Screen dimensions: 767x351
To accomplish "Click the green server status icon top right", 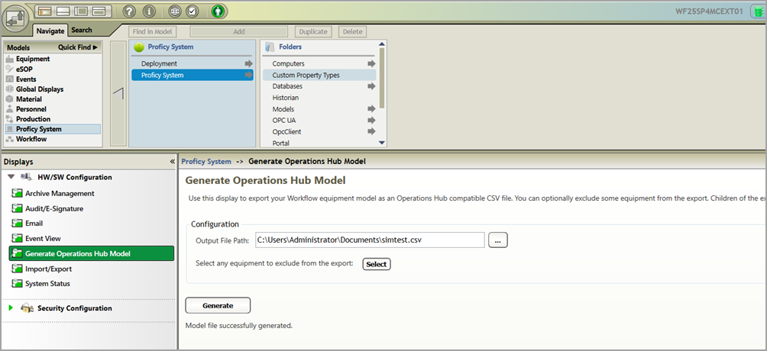I will tap(757, 11).
